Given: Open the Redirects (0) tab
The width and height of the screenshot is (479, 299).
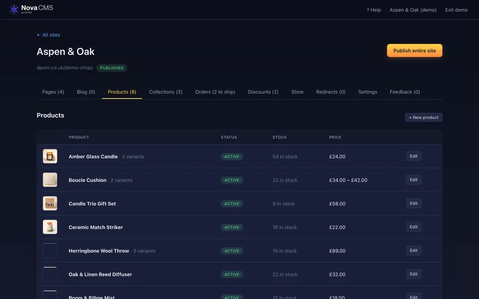Looking at the screenshot, I should (331, 92).
